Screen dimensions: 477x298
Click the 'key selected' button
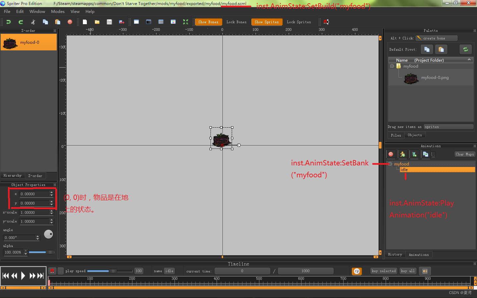(384, 271)
